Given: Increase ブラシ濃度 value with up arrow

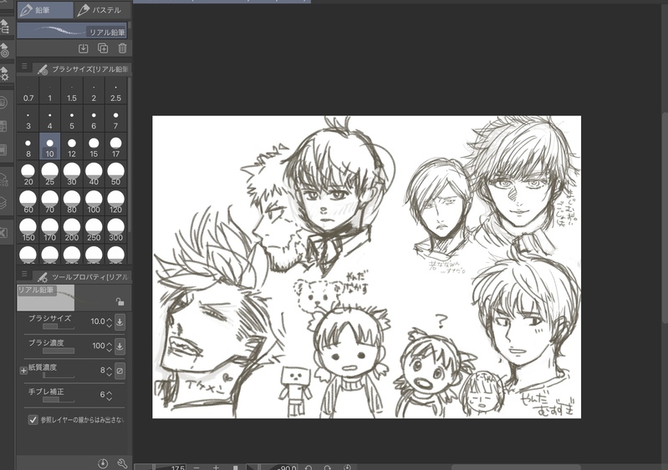Looking at the screenshot, I should (110, 343).
